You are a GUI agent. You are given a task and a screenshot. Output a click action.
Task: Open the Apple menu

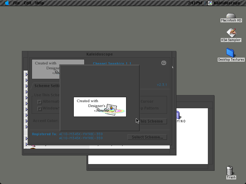[x=7, y=3]
